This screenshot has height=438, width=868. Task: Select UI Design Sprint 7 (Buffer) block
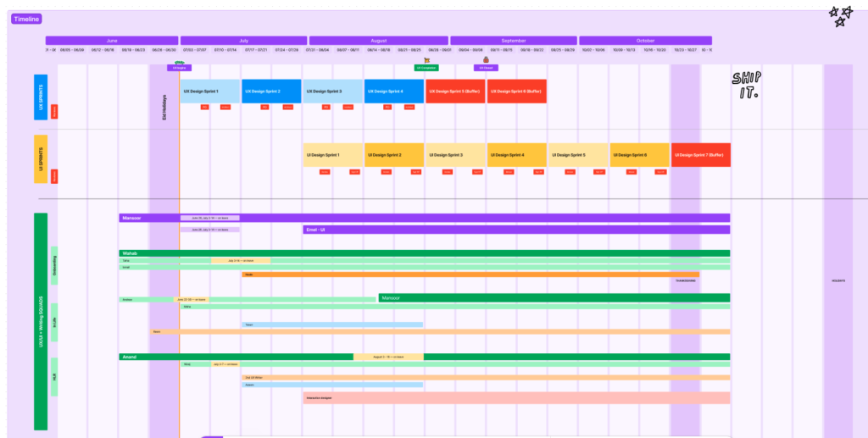(x=700, y=155)
